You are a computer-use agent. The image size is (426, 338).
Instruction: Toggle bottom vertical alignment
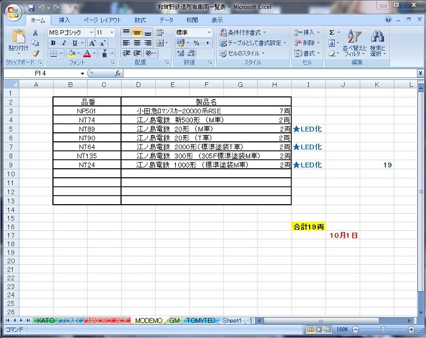point(148,33)
